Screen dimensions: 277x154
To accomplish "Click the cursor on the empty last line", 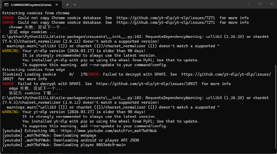I will coord(3,149).
